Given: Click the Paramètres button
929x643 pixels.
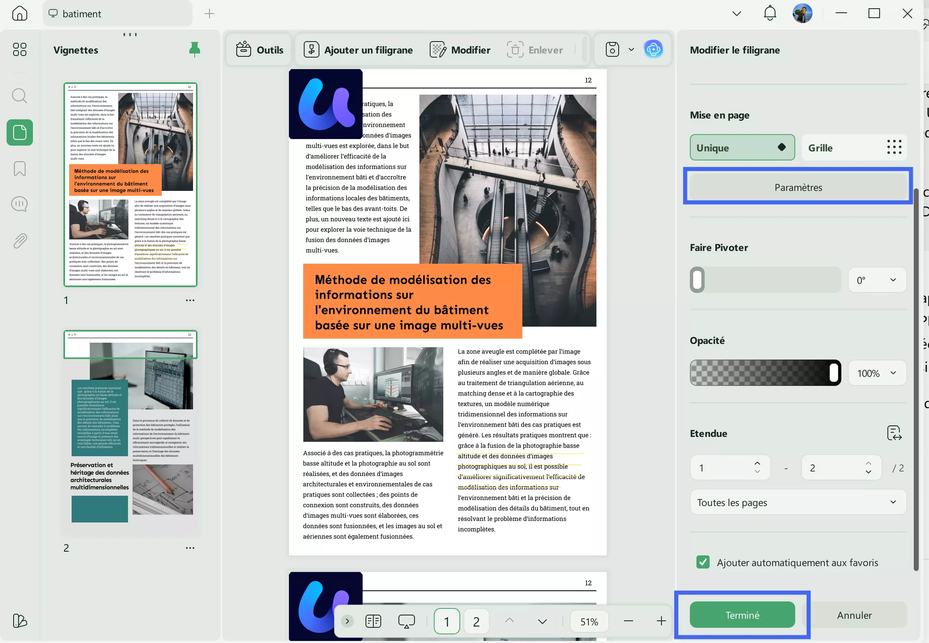Looking at the screenshot, I should 798,187.
